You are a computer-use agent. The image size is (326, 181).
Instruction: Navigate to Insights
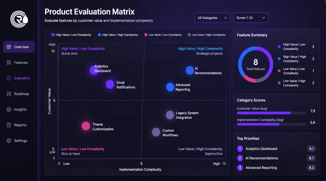(19, 109)
